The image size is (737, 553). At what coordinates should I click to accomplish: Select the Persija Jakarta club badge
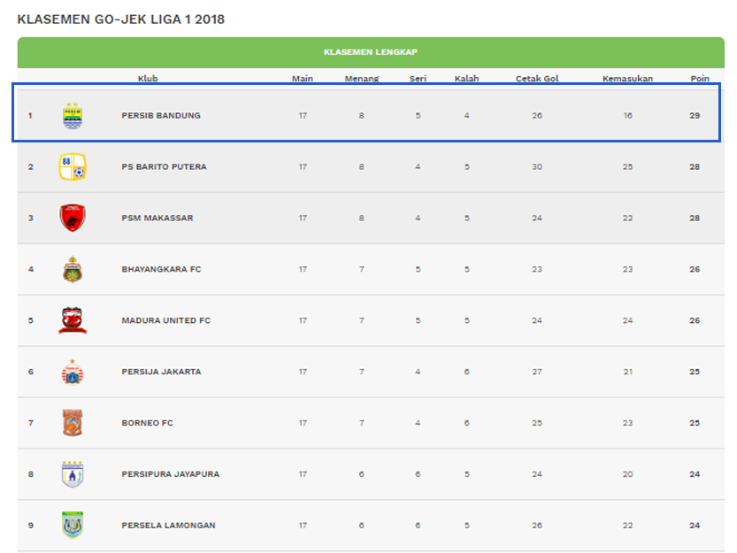pos(74,371)
